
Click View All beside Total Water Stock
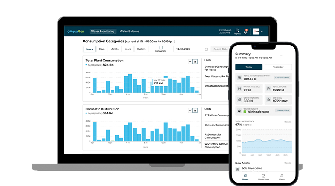[x=288, y=122]
